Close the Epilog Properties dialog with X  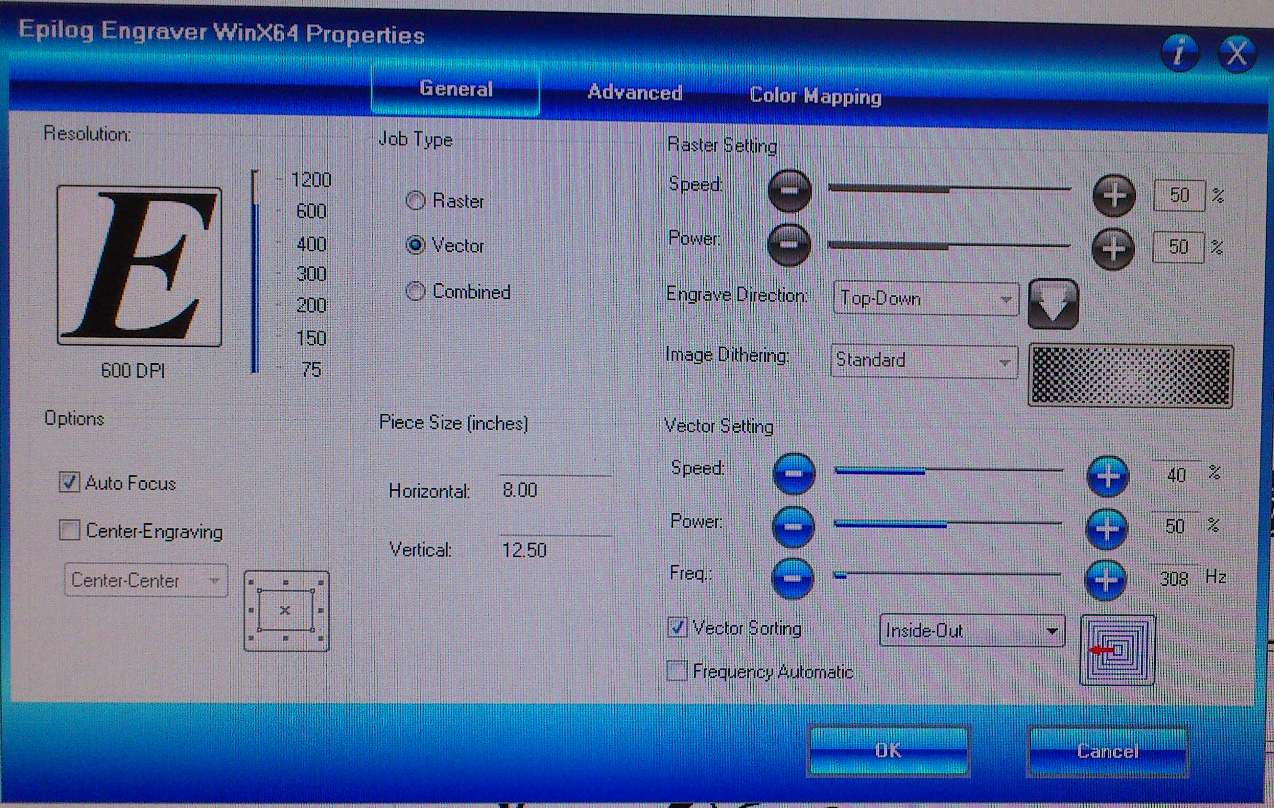coord(1236,53)
